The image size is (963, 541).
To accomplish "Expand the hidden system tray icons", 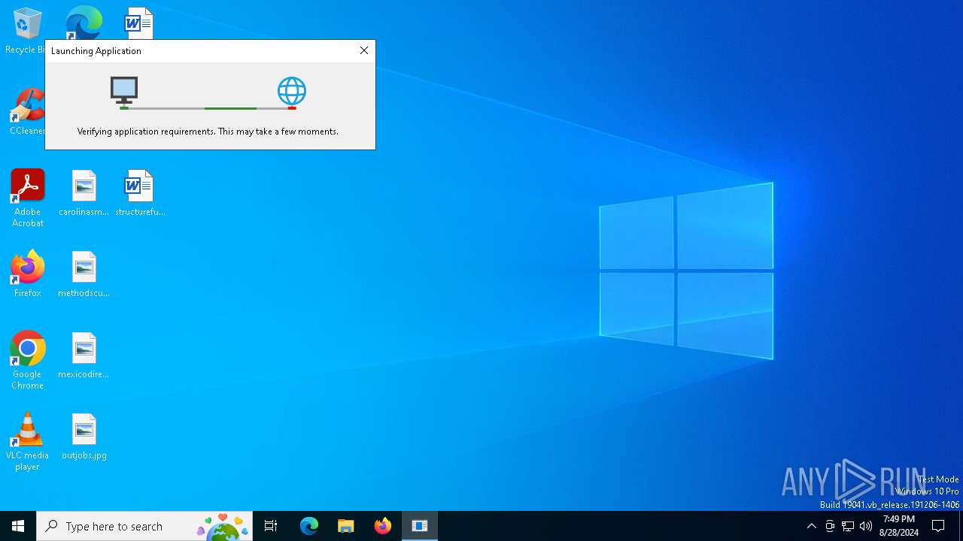I will 812,526.
